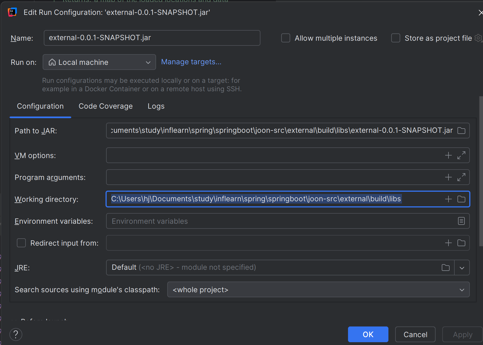Dismiss dialog with Cancel button

click(x=415, y=334)
